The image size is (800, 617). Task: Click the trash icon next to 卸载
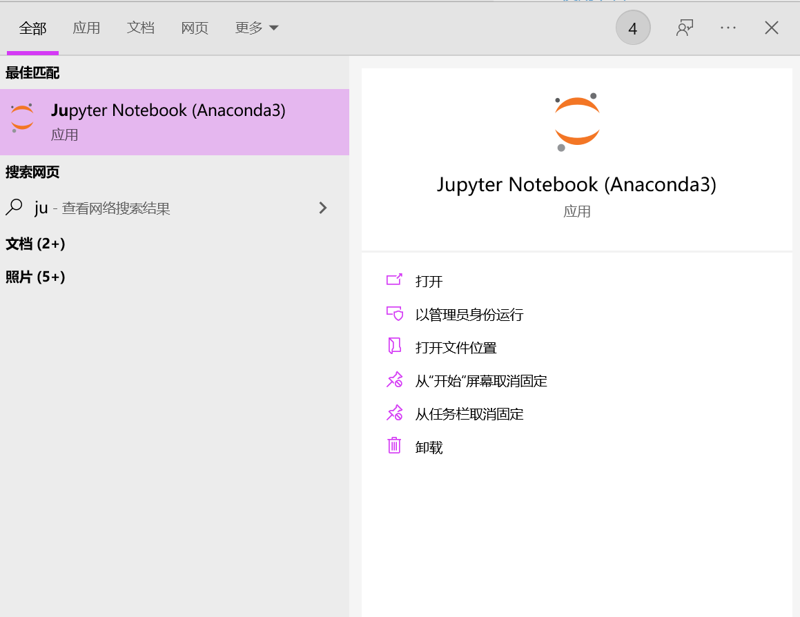click(x=395, y=447)
